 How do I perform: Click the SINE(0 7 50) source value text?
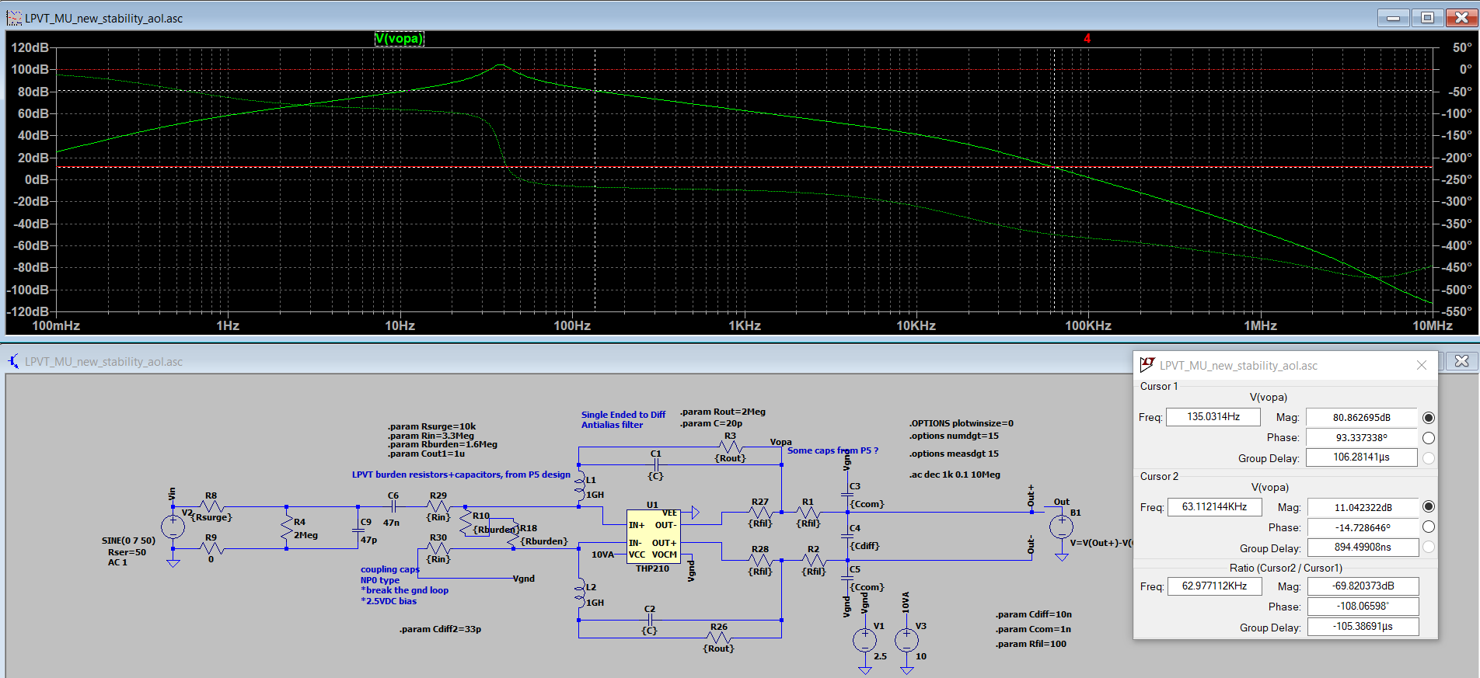coord(128,541)
